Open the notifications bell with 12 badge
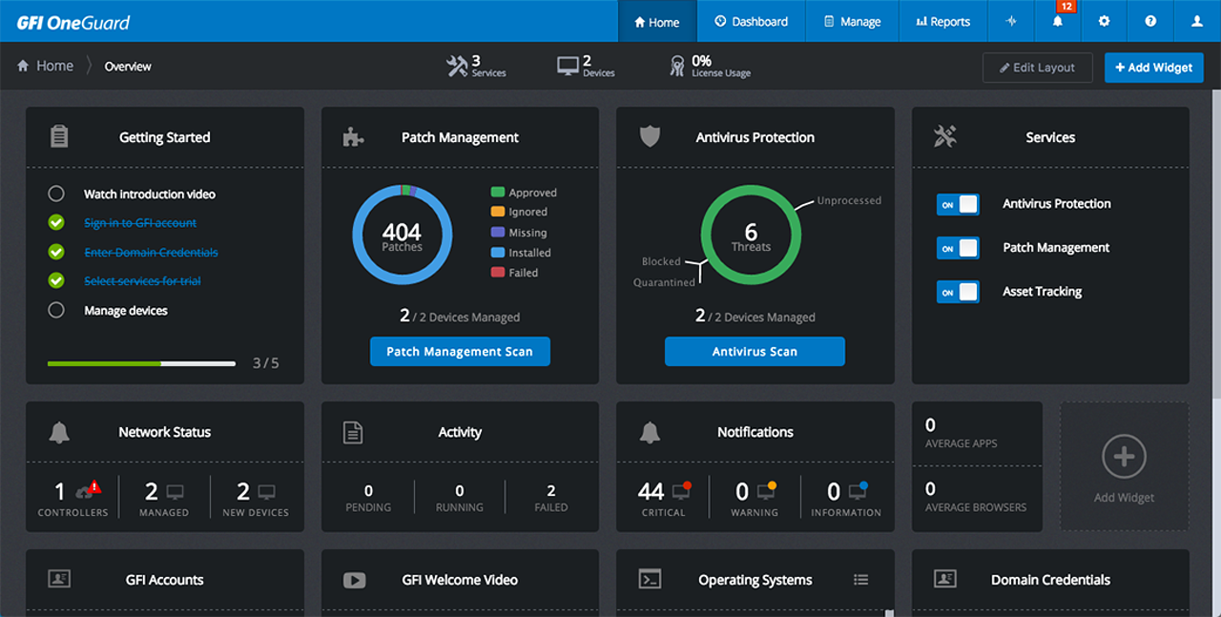Viewport: 1221px width, 617px height. tap(1058, 21)
